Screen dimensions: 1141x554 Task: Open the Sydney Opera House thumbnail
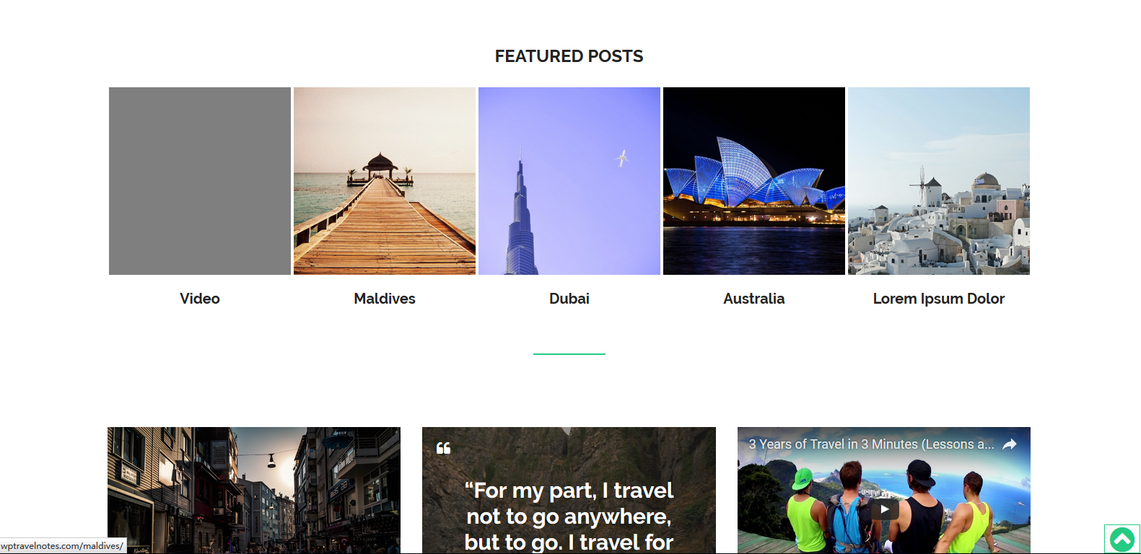(754, 181)
